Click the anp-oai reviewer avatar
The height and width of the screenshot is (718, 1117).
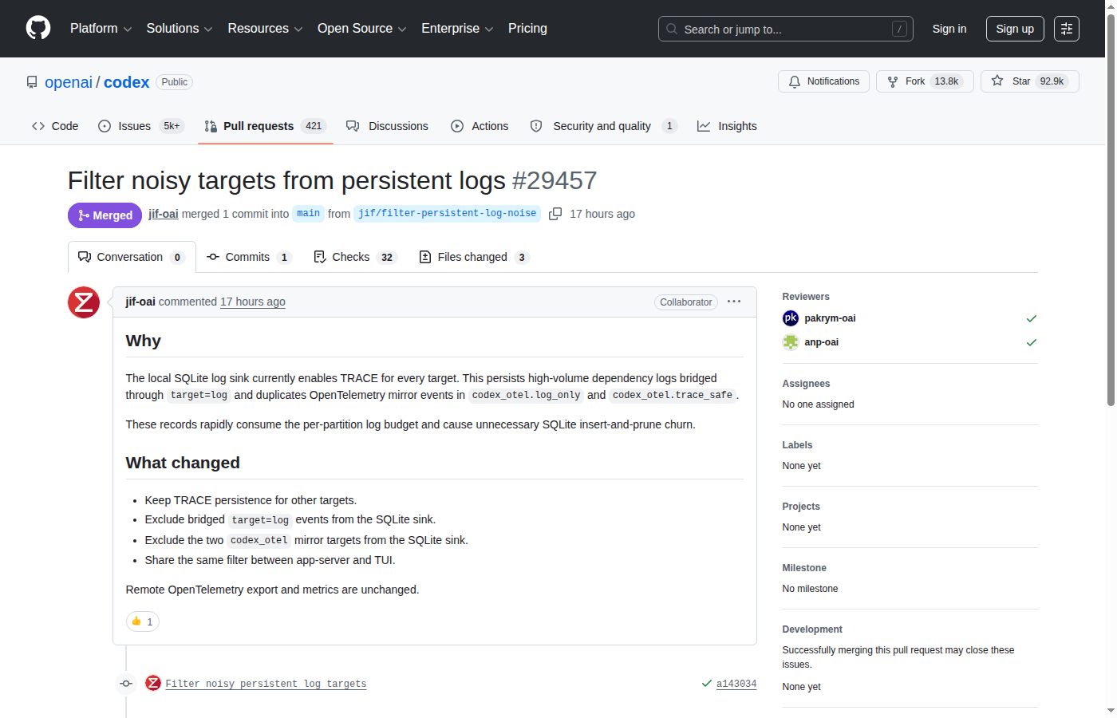point(791,342)
